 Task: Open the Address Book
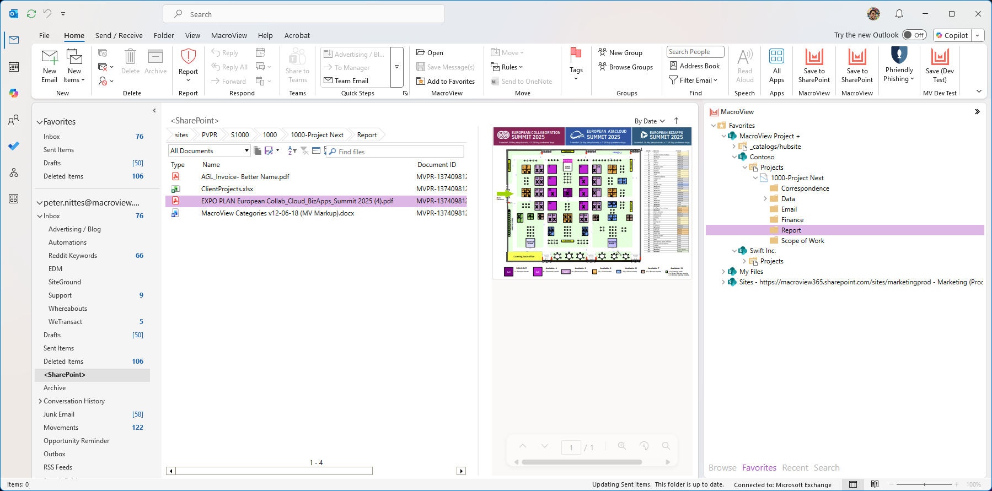pos(695,66)
